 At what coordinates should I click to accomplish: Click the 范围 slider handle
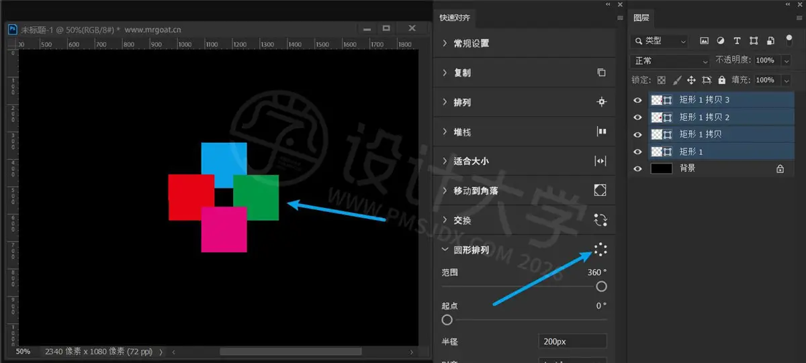coord(601,287)
